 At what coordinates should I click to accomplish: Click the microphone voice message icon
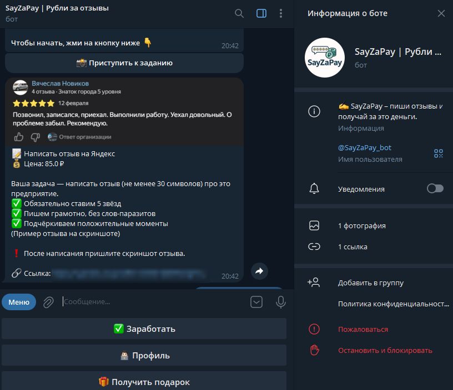[281, 302]
